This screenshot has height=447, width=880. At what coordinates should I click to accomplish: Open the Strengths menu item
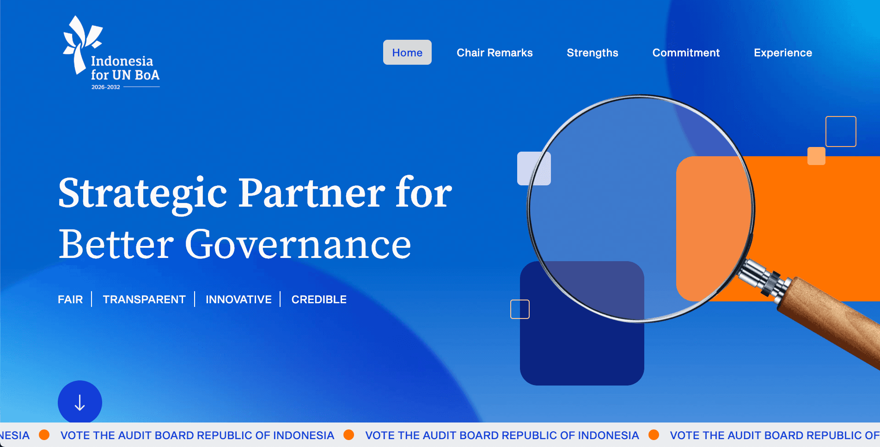(593, 53)
